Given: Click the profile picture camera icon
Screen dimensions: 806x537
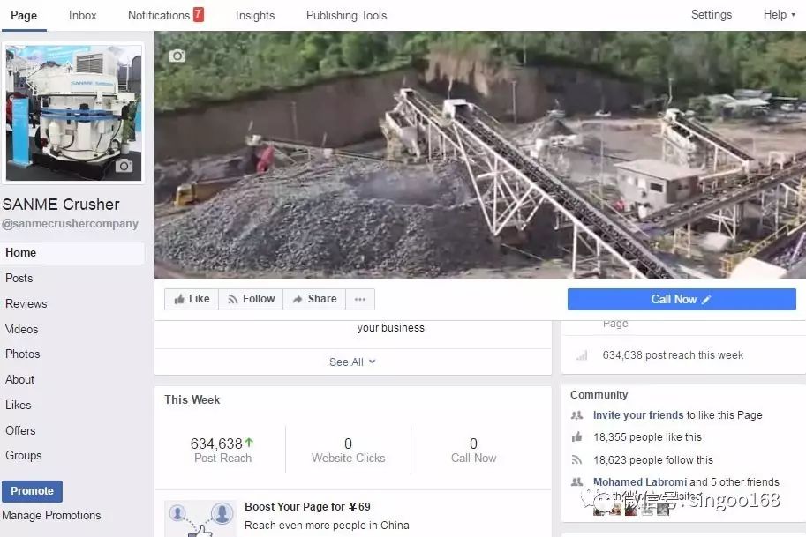Looking at the screenshot, I should [124, 166].
